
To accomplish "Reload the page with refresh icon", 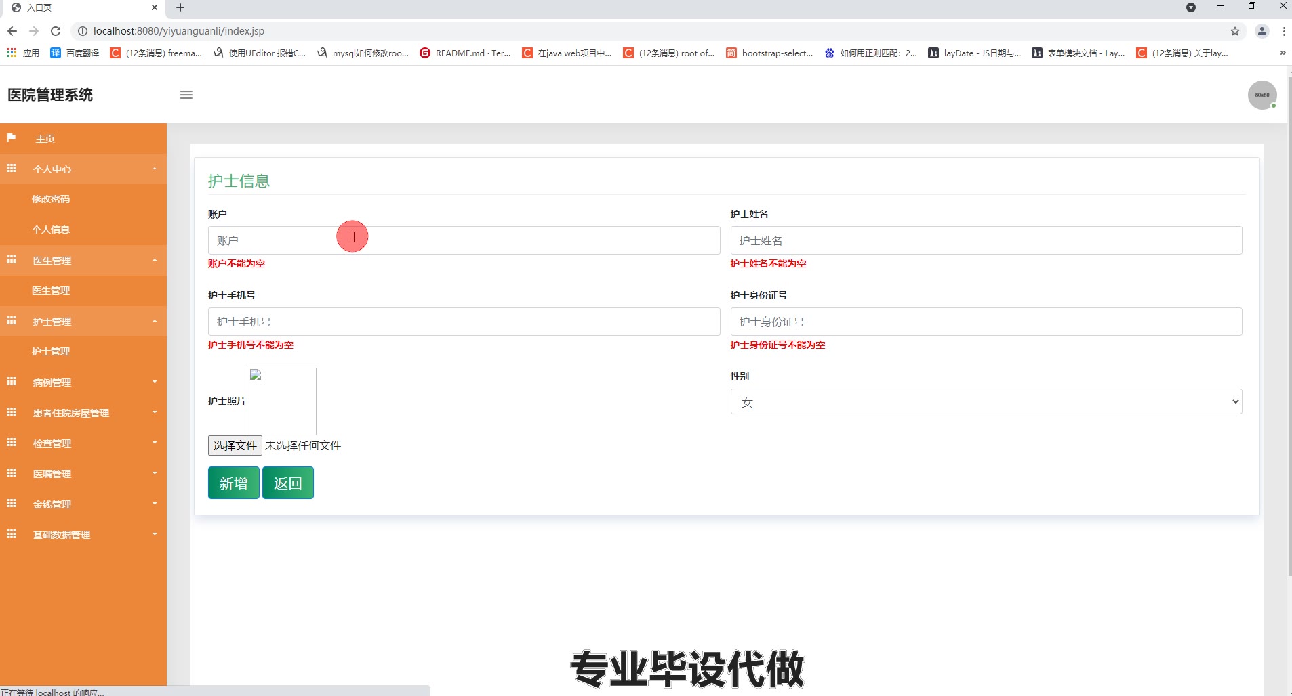I will click(56, 31).
